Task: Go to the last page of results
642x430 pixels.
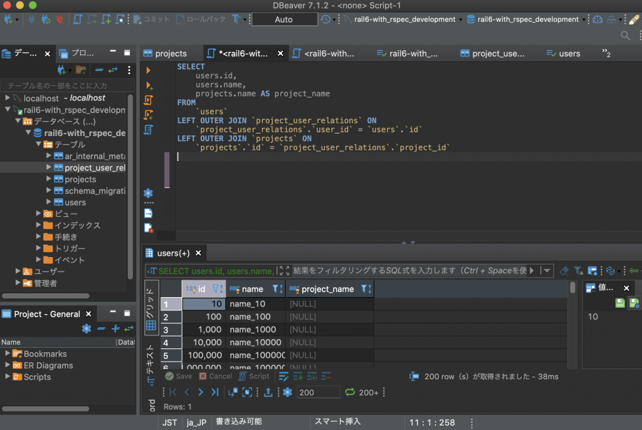Action: [x=215, y=392]
